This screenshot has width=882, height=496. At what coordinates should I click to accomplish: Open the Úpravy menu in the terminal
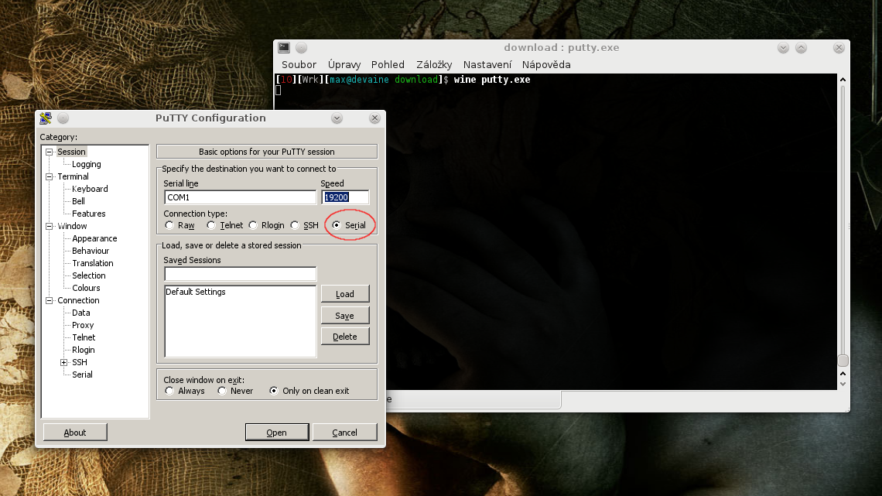coord(344,65)
